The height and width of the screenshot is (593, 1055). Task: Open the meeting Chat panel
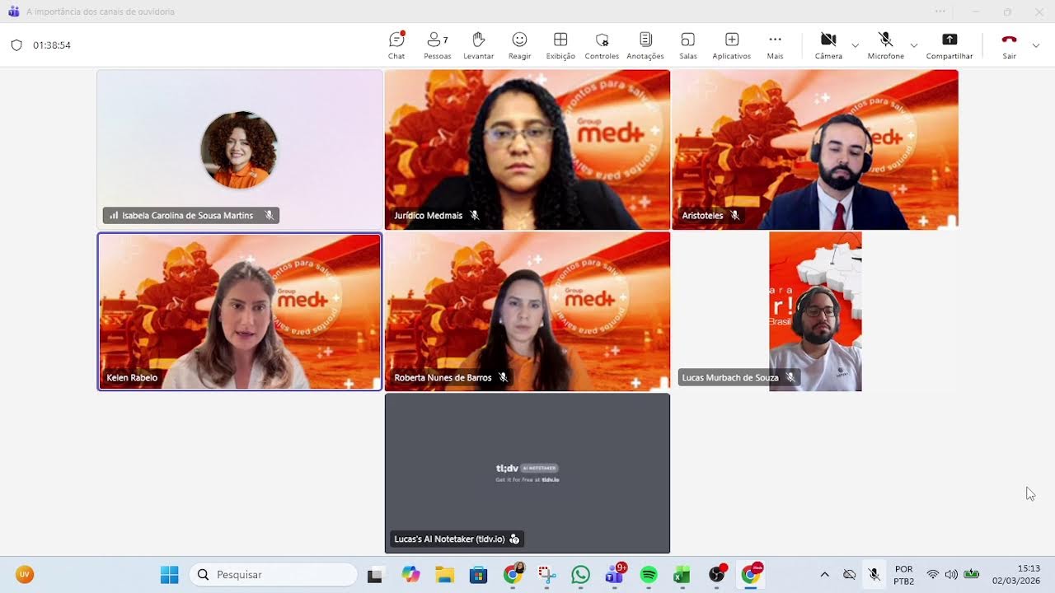[x=396, y=45]
